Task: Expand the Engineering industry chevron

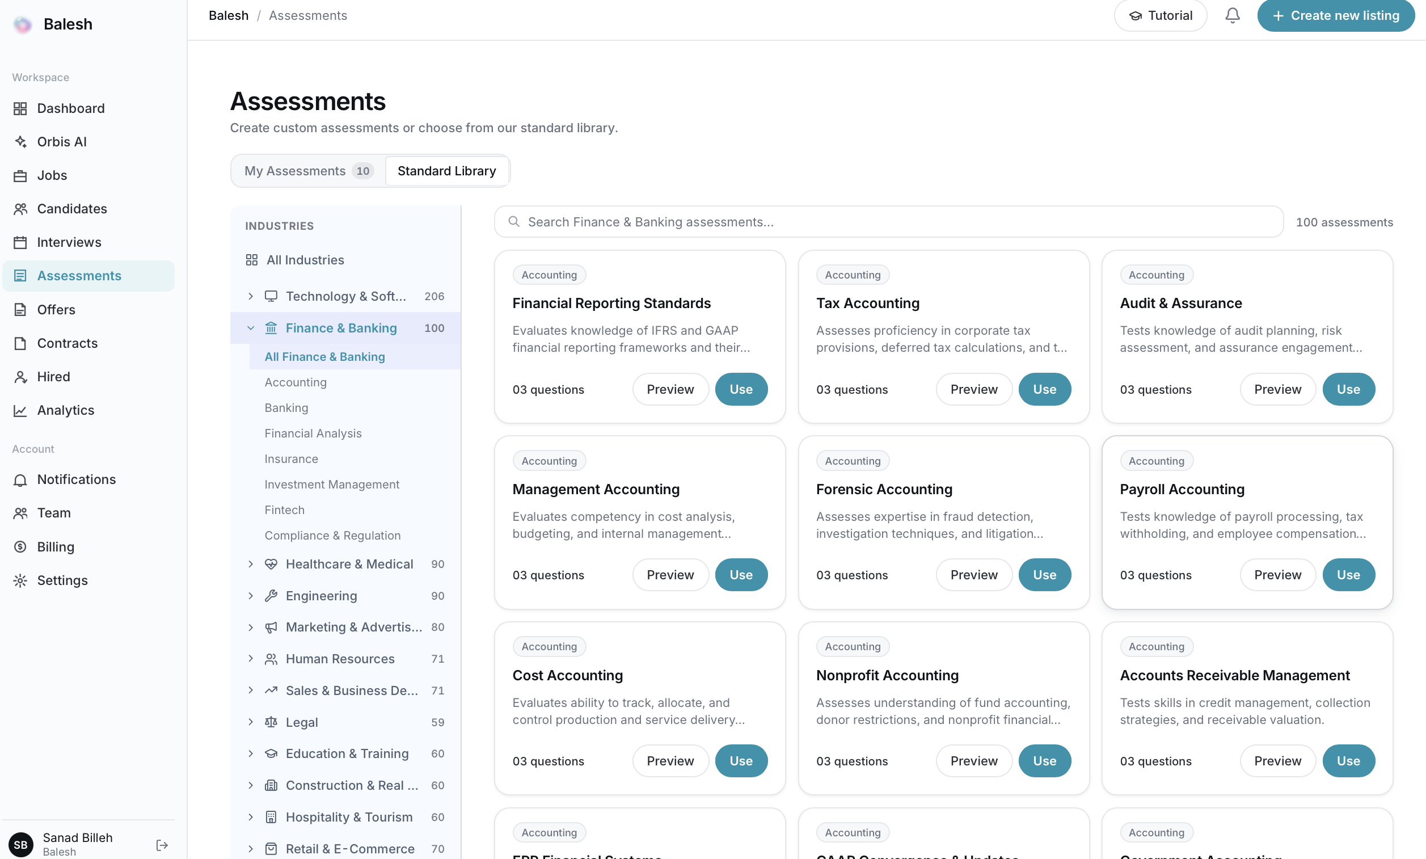Action: 251,596
